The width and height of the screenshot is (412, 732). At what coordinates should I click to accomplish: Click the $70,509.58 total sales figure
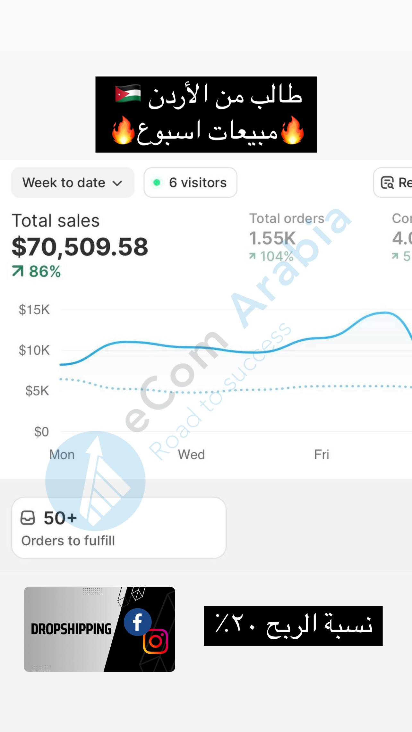[80, 247]
